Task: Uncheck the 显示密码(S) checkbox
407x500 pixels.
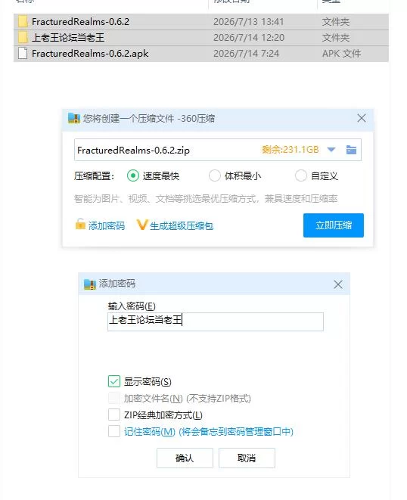Action: click(114, 381)
